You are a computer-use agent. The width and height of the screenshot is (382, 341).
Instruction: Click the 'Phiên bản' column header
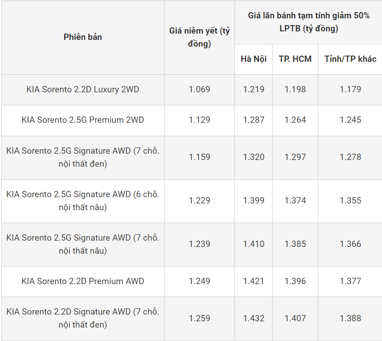point(82,37)
